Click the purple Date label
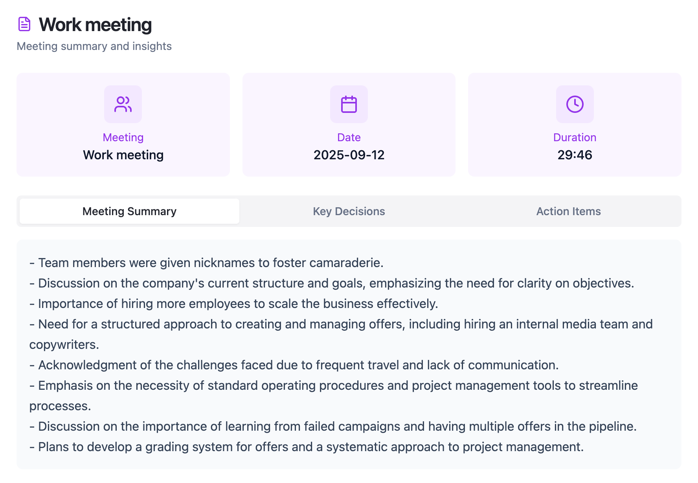This screenshot has width=698, height=483. (349, 137)
